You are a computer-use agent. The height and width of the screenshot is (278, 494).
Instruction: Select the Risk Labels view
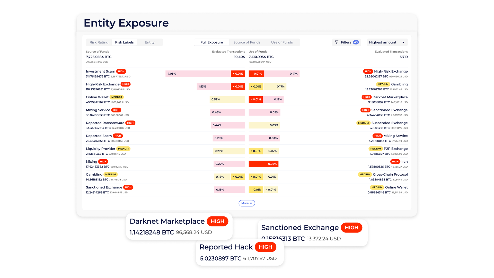[124, 42]
